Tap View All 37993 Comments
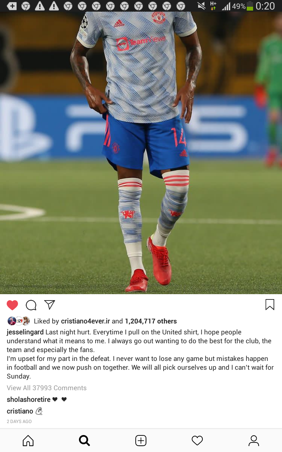 pos(47,388)
